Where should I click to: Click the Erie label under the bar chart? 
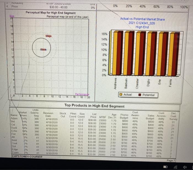[x=159, y=82]
